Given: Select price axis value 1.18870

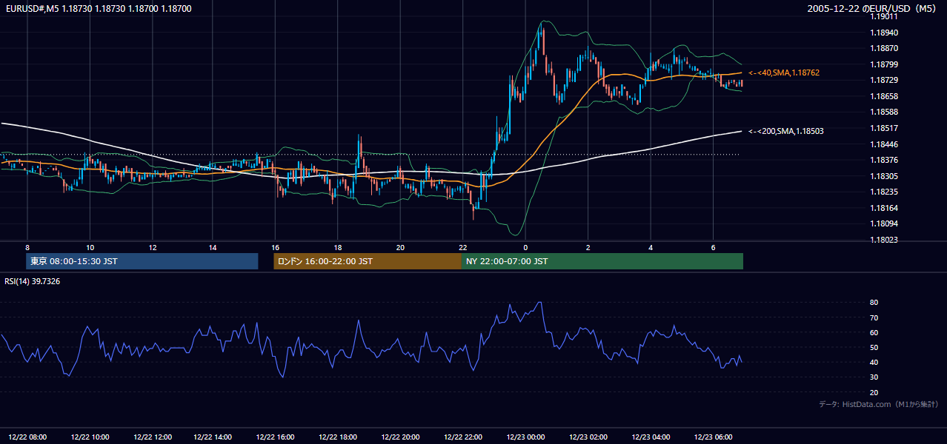Looking at the screenshot, I should point(885,48).
